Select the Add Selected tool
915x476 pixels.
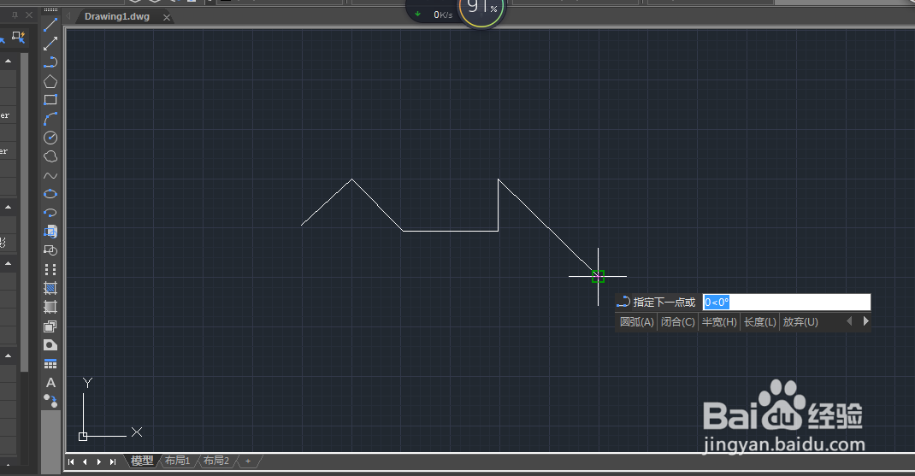[50, 402]
